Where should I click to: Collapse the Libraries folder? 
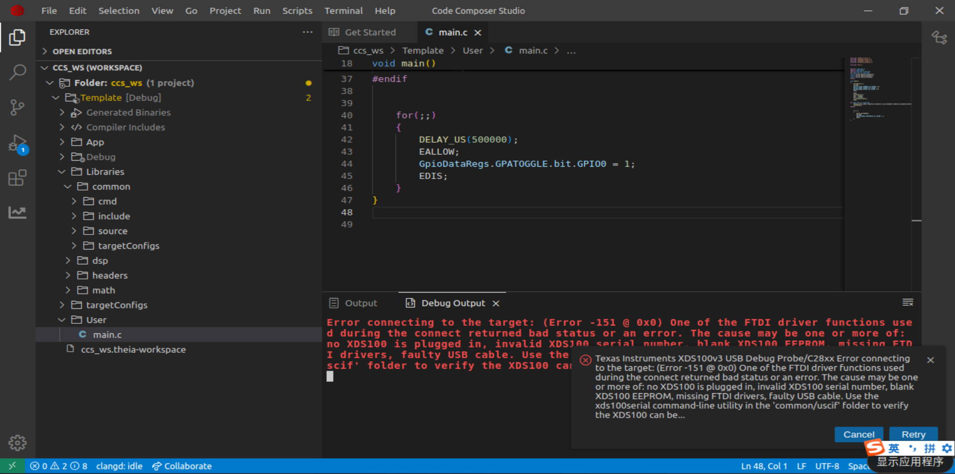tap(62, 172)
